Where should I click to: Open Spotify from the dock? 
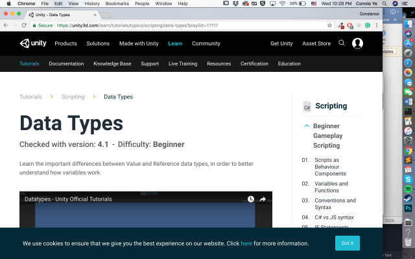(x=408, y=189)
